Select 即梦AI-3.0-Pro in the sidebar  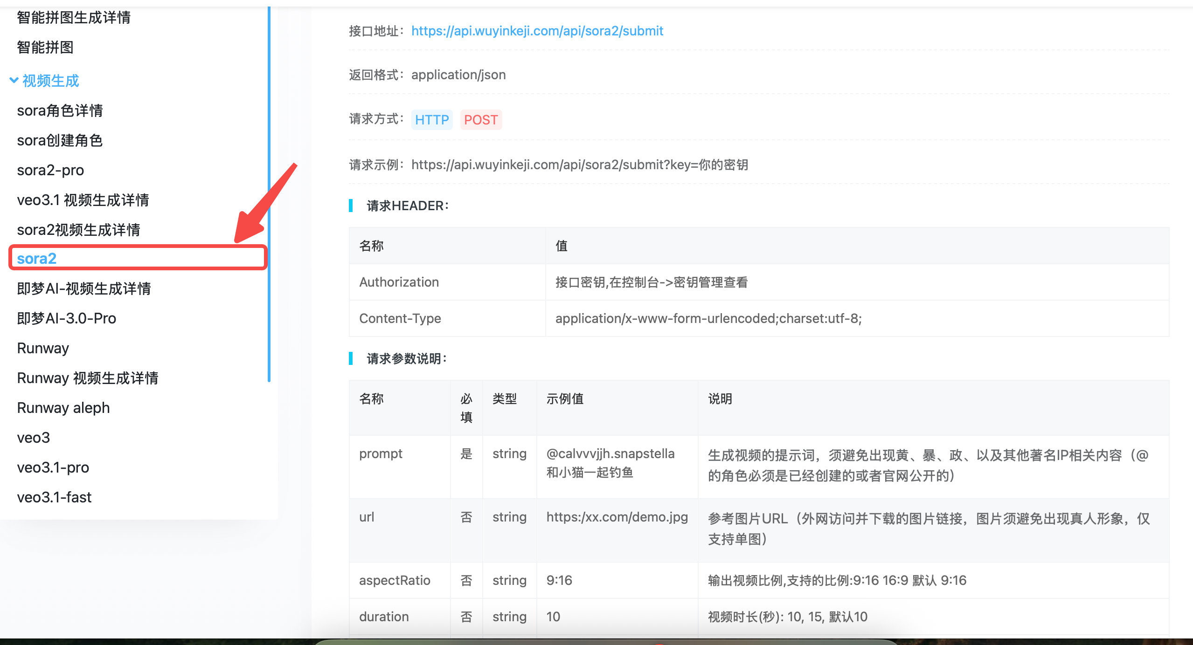(67, 318)
